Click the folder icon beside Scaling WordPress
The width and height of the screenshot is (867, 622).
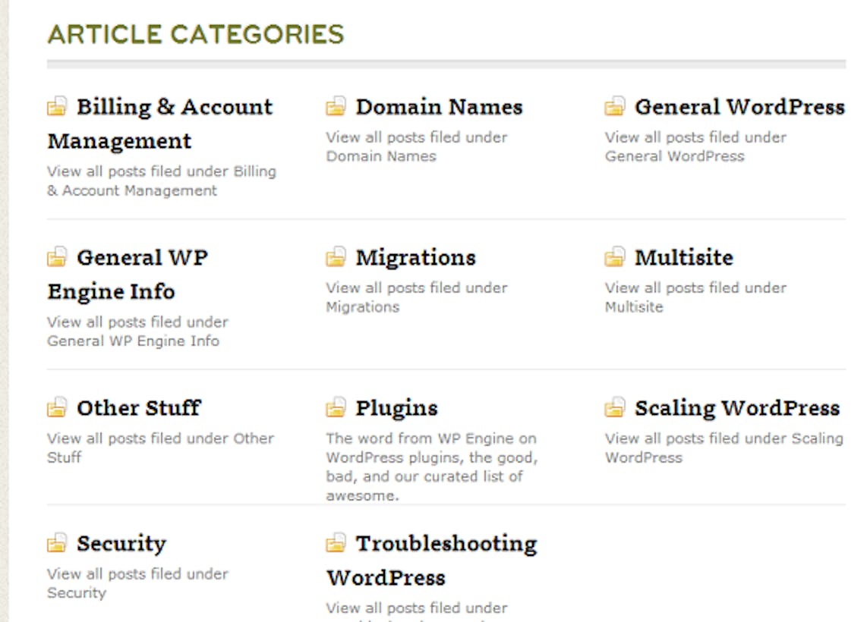615,407
